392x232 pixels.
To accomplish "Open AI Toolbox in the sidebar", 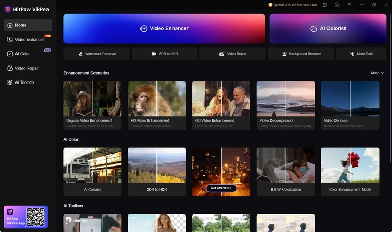I will pyautogui.click(x=28, y=82).
